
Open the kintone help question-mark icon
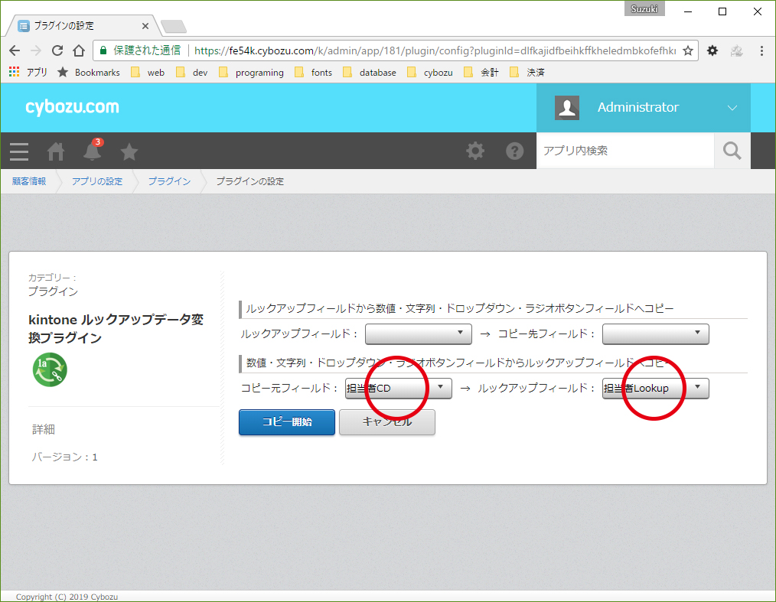click(515, 151)
